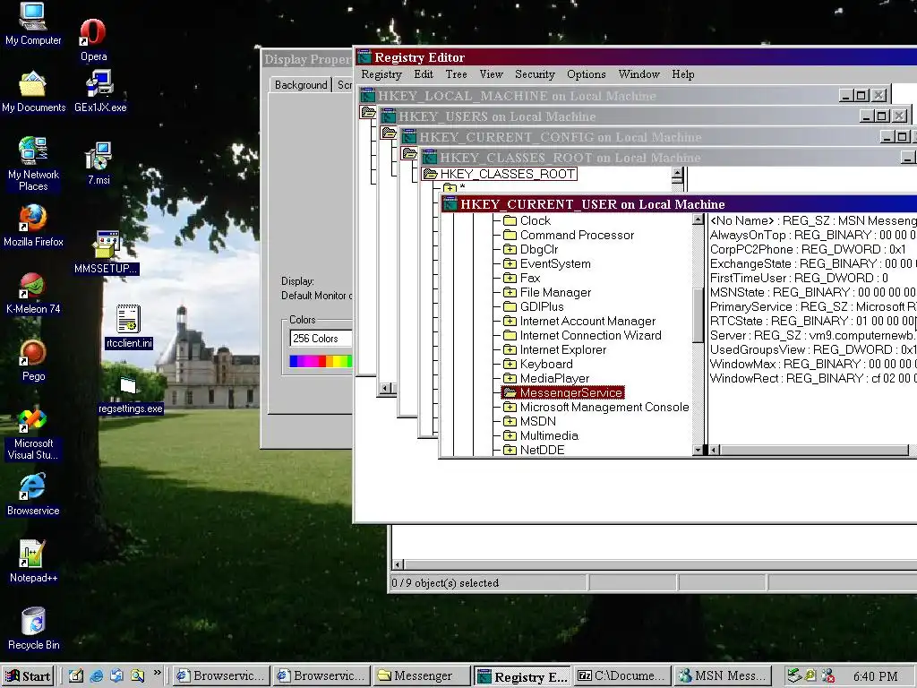Select the CorpPC2Phone REG_DWORD value
This screenshot has height=688, width=917.
[808, 249]
